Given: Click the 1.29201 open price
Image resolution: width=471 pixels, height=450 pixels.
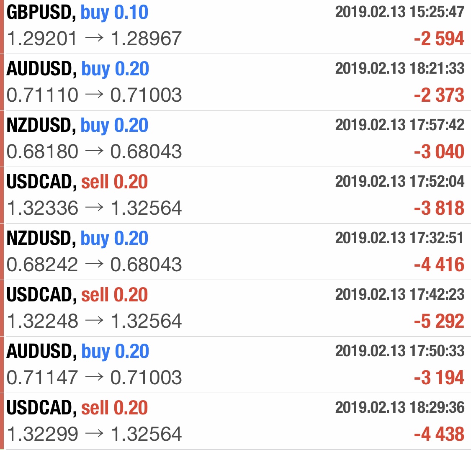Looking at the screenshot, I should point(42,39).
